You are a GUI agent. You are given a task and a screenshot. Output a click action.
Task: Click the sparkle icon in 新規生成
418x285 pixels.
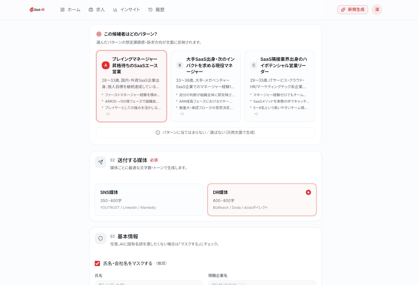point(343,10)
